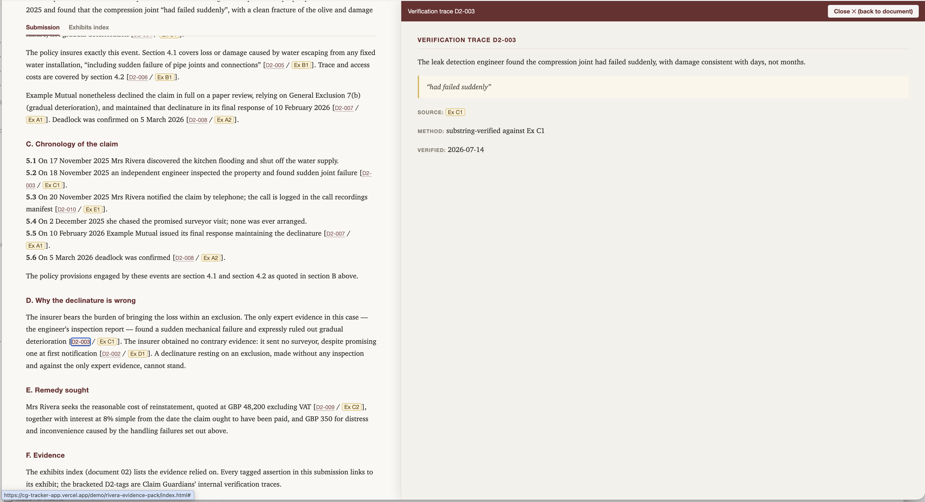
Task: Click the Ex D1 exhibit chip
Action: point(138,354)
